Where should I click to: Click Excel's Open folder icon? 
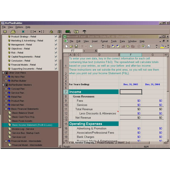click(72, 46)
